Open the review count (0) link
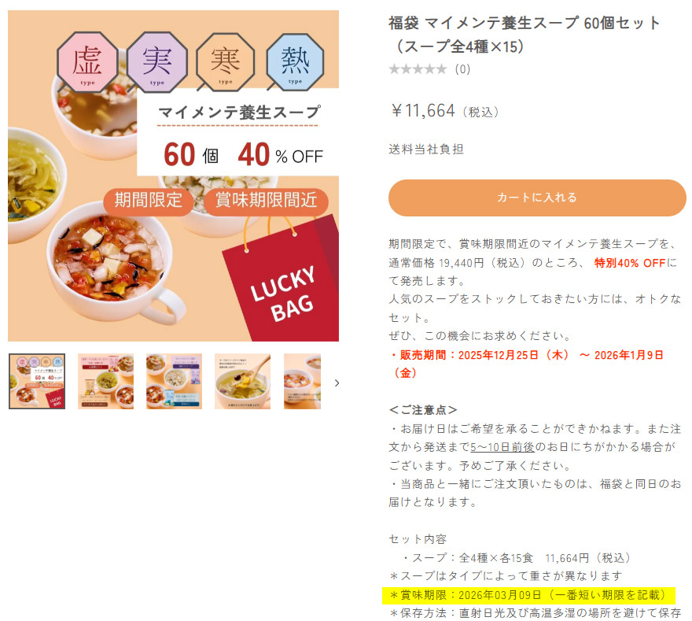692x621 pixels. tap(462, 69)
